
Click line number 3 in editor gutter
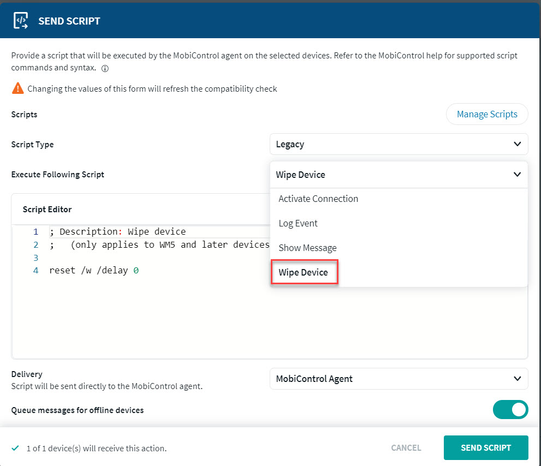pos(35,257)
